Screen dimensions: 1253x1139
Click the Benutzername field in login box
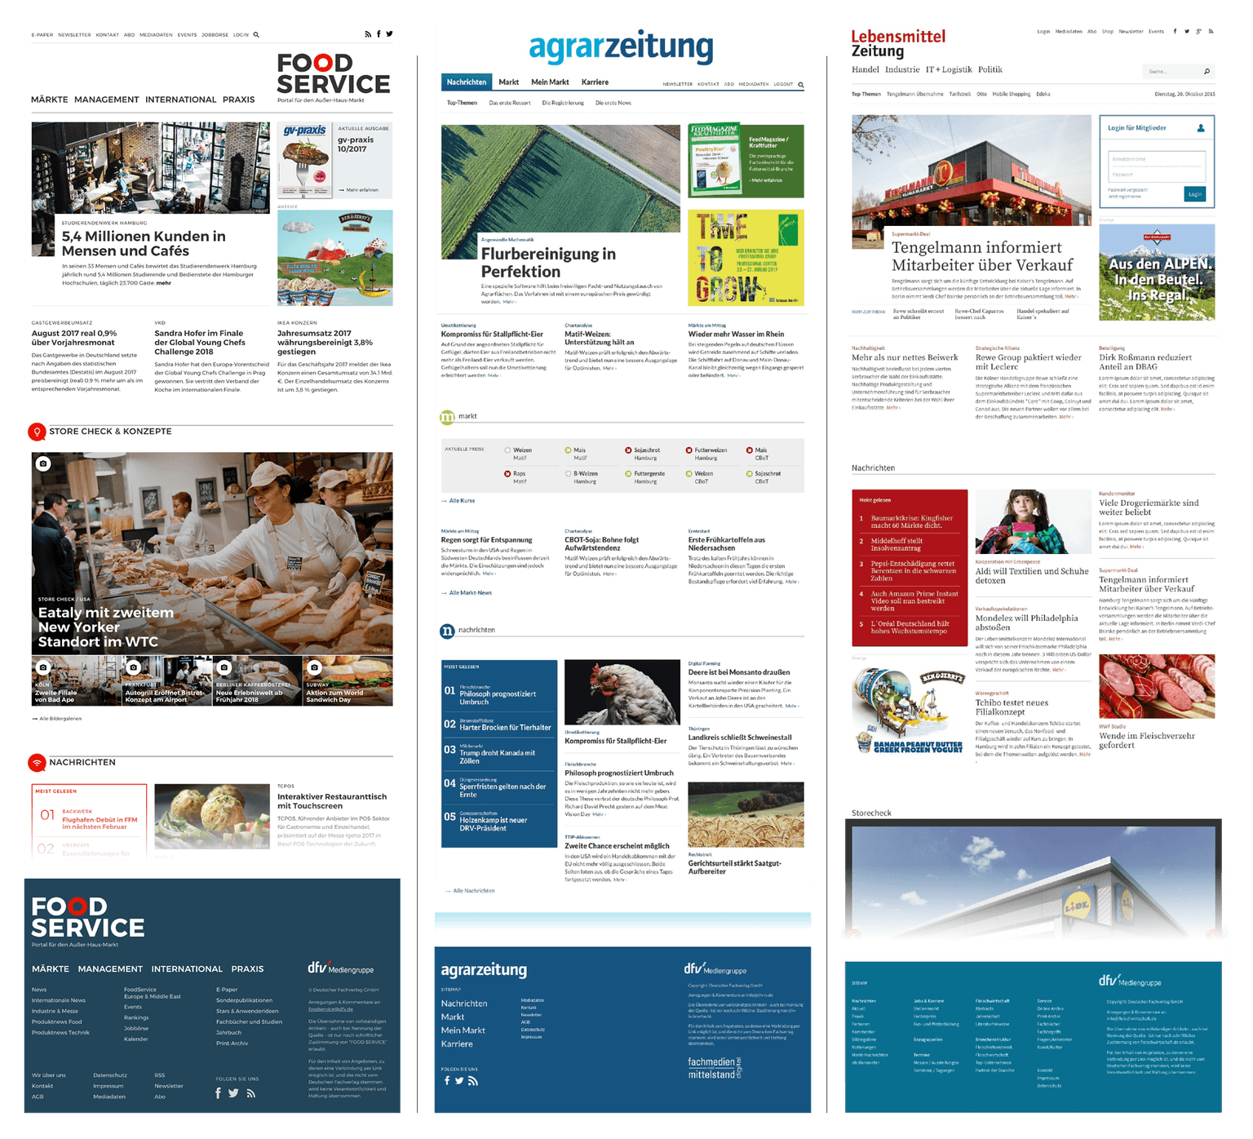tap(1156, 159)
